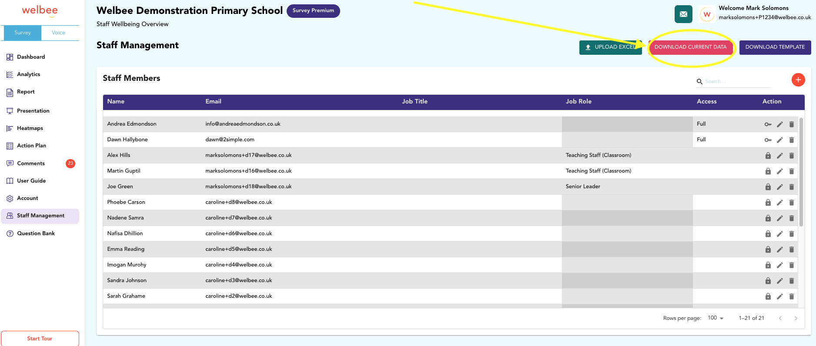
Task: Open Question Bank in the sidebar
Action: (40, 233)
